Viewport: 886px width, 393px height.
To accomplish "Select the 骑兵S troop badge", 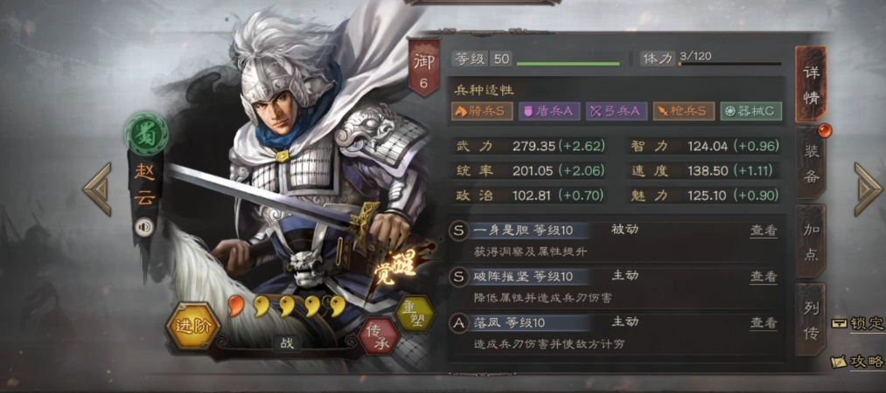I will click(x=482, y=111).
